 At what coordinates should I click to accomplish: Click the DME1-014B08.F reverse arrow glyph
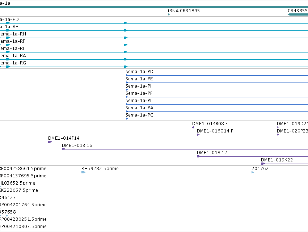point(193,127)
